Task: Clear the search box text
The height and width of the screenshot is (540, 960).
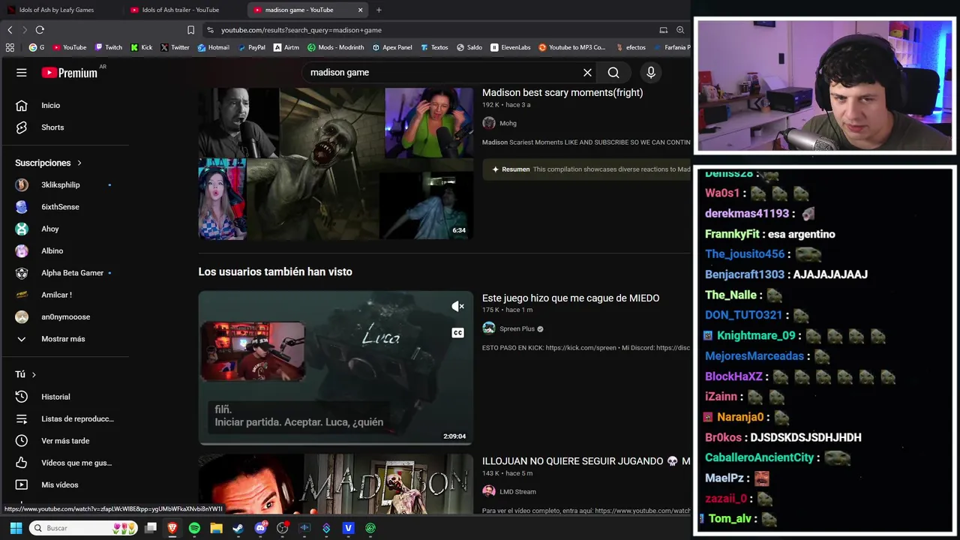Action: (587, 73)
